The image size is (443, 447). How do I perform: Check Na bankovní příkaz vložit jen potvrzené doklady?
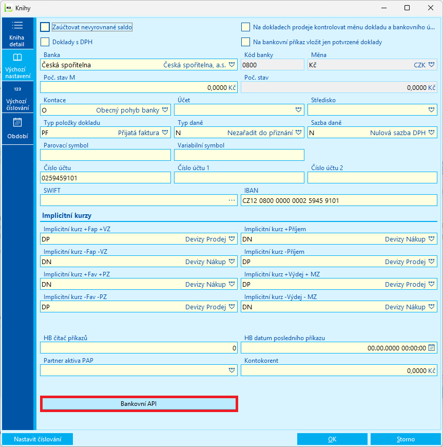tap(245, 42)
